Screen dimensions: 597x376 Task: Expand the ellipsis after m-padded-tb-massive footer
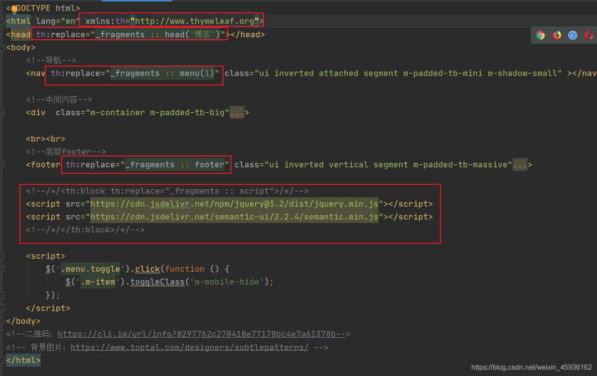[520, 165]
